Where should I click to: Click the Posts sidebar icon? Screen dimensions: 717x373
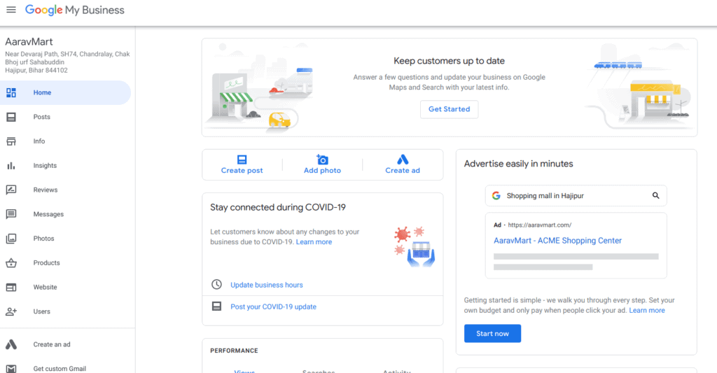[x=11, y=117]
